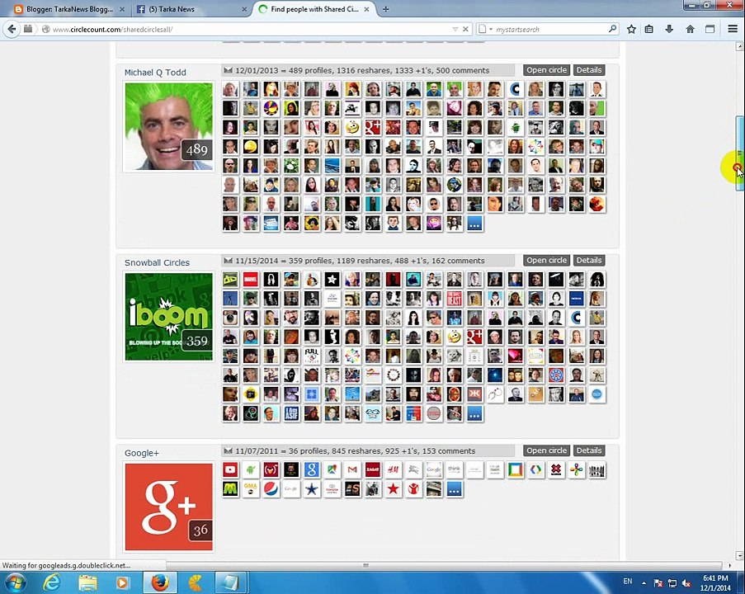Click the search magnifier icon
The height and width of the screenshot is (594, 745).
tap(612, 29)
